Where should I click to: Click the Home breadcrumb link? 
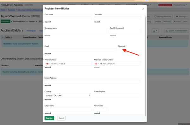point(3,10)
